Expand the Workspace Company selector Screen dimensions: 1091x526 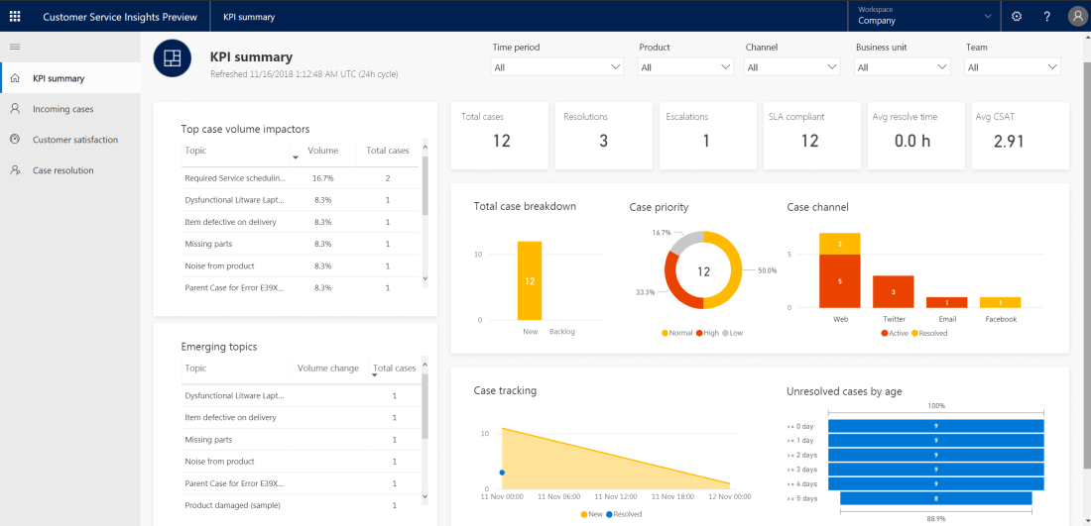(923, 17)
